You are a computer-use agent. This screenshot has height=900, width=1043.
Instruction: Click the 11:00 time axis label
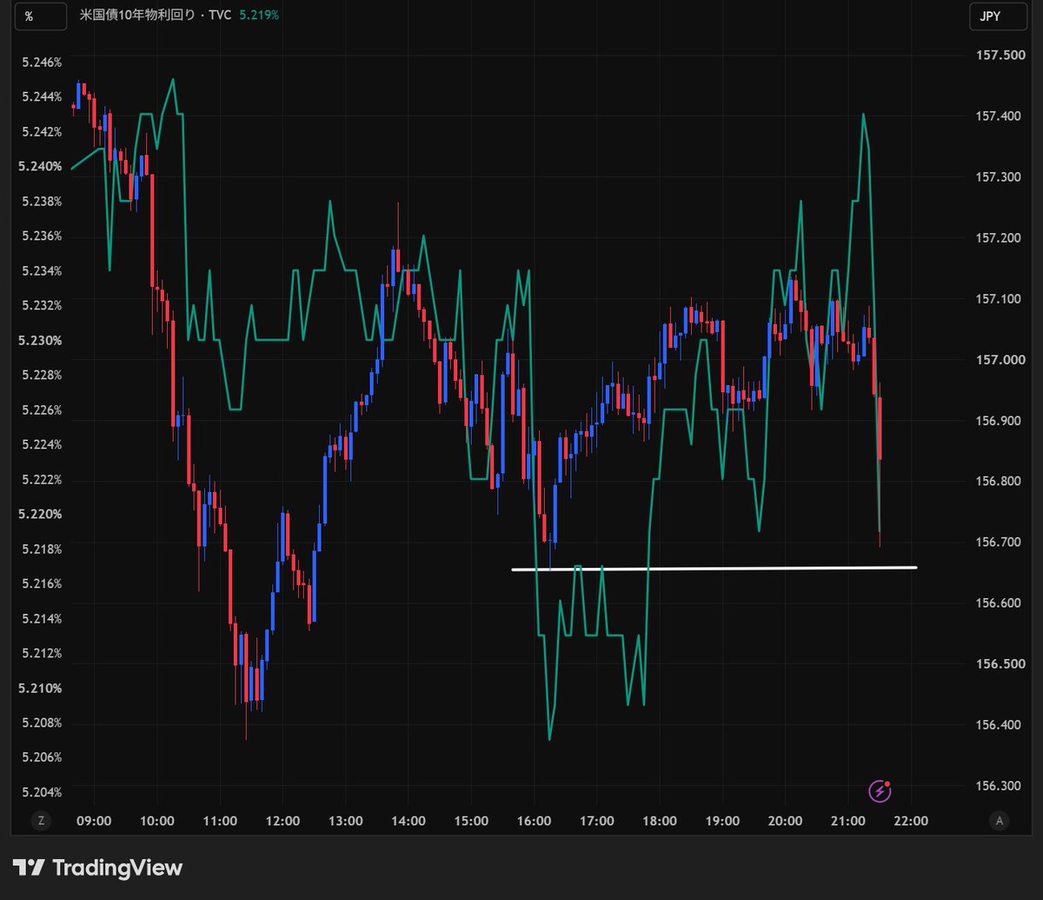[220, 821]
